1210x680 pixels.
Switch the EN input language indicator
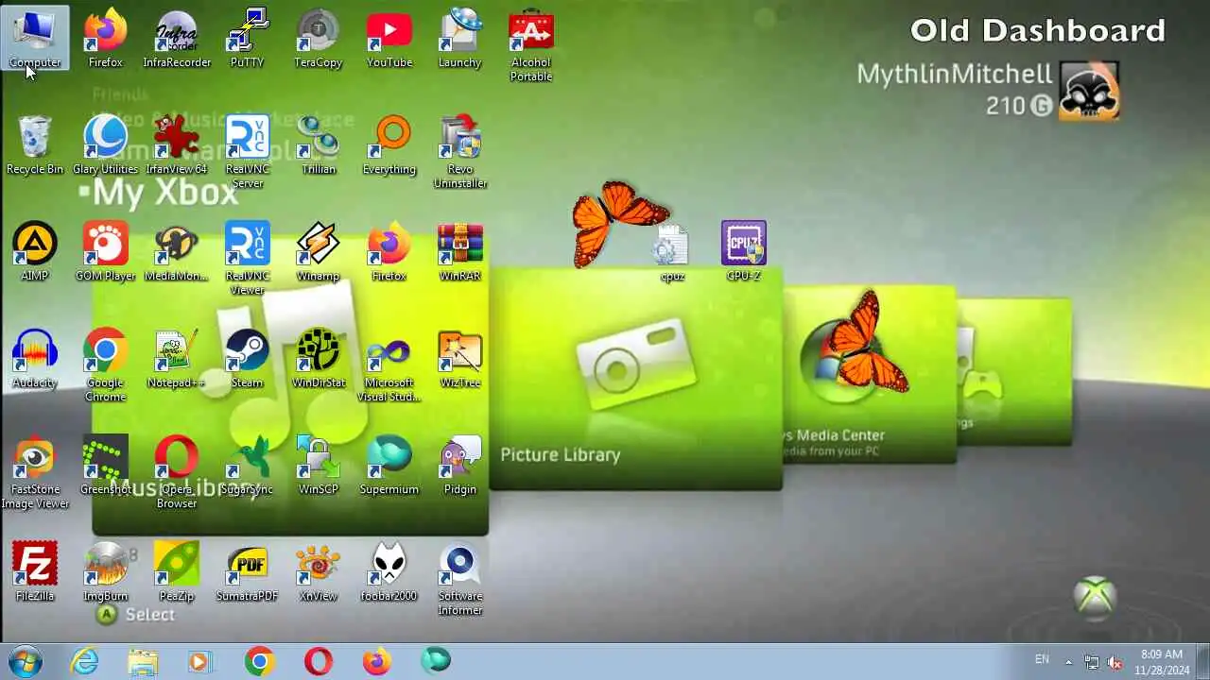coord(1042,660)
